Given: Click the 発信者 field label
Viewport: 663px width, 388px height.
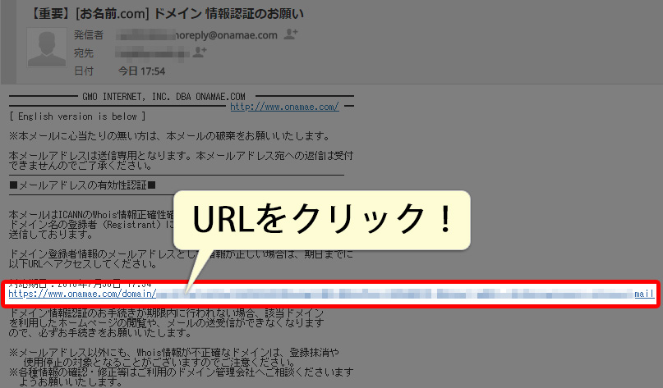Looking at the screenshot, I should point(89,35).
